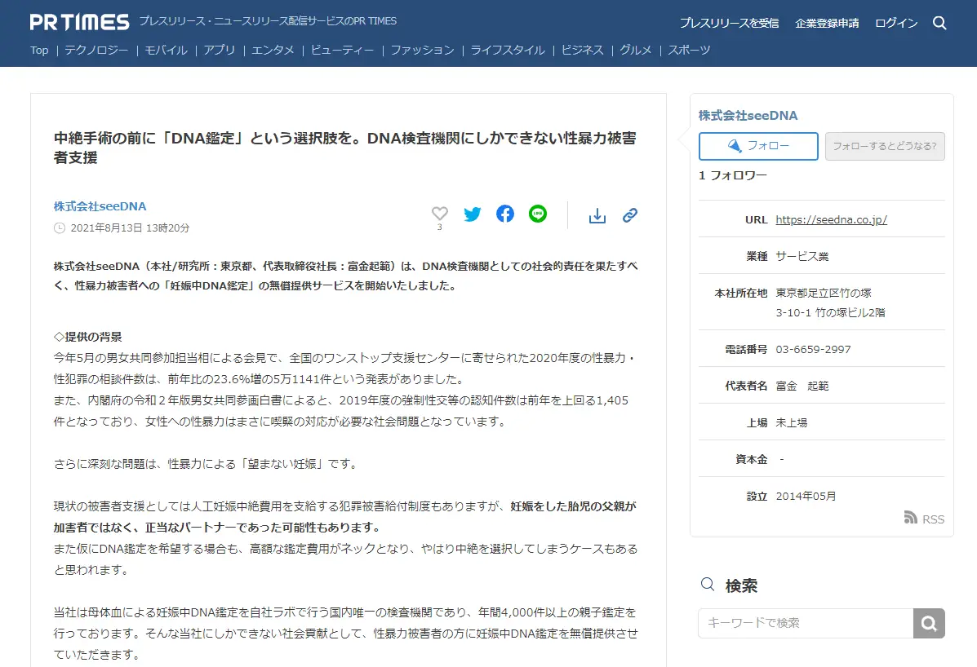Open the エンタメ category
Viewport: 977px width, 667px height.
pos(273,51)
